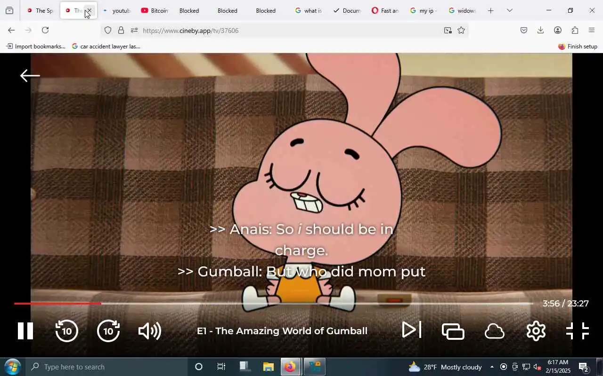Rewind the video 10 seconds
The height and width of the screenshot is (376, 603).
(x=66, y=330)
